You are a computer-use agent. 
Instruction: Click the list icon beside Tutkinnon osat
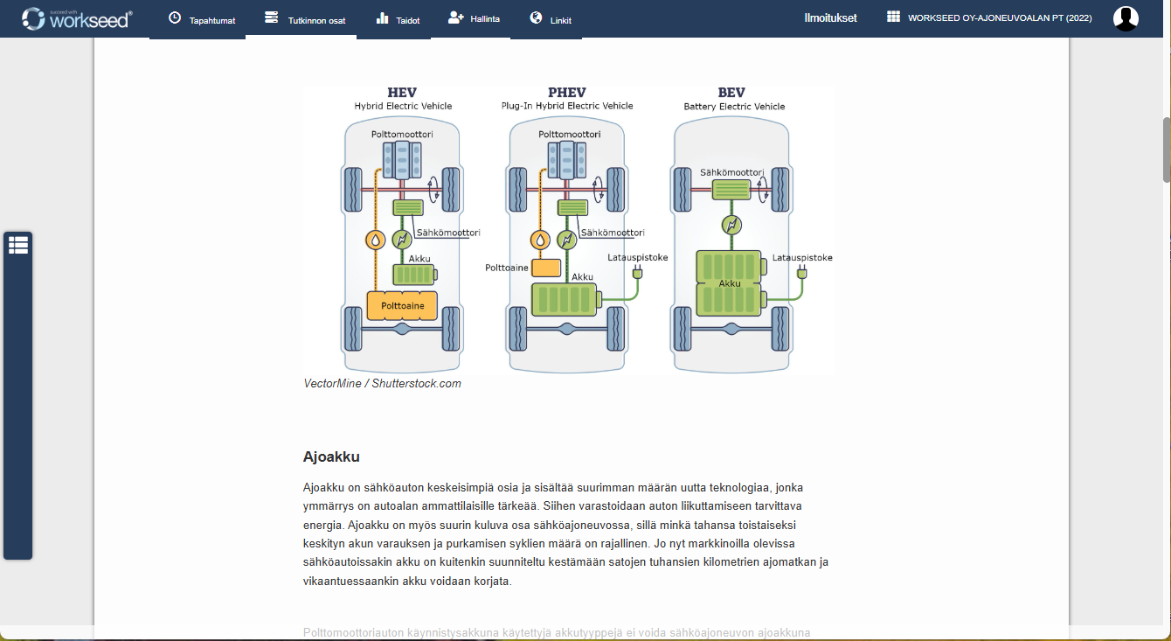(271, 17)
